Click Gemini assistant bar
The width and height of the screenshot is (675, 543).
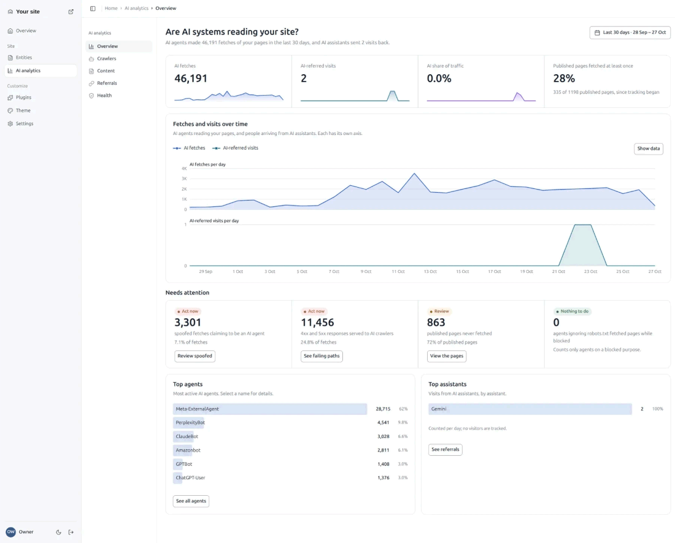530,409
